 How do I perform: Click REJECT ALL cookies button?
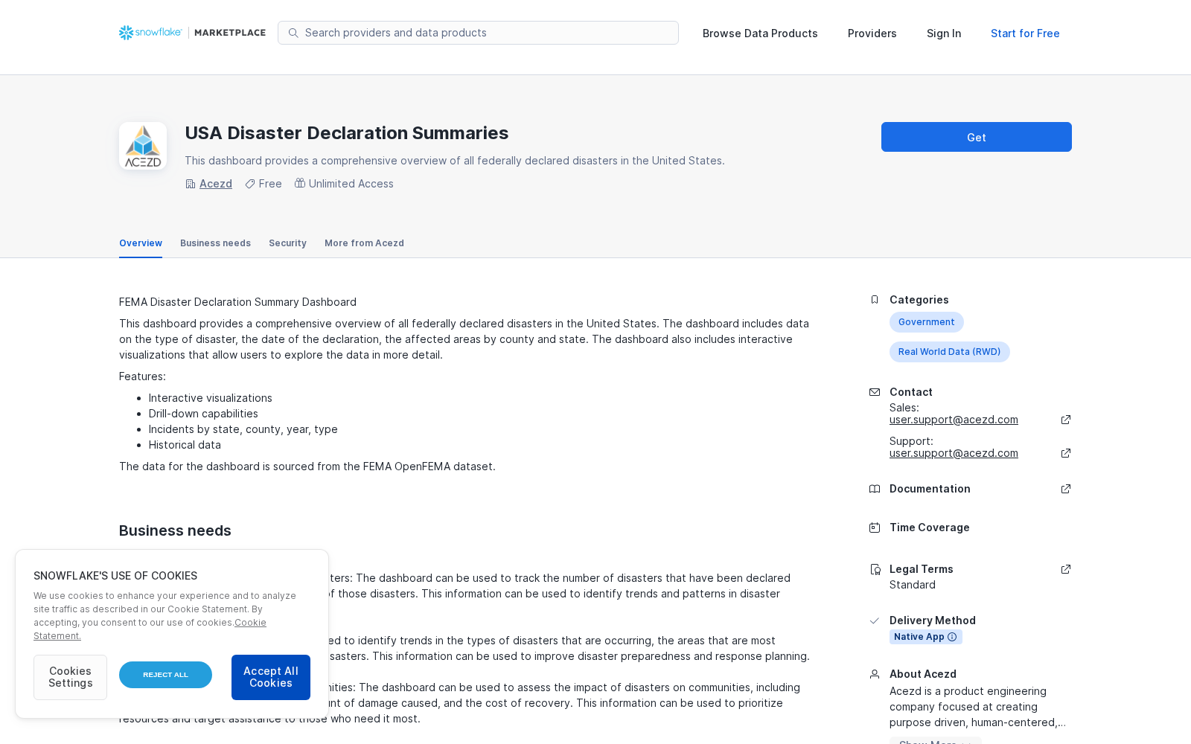[x=165, y=675]
